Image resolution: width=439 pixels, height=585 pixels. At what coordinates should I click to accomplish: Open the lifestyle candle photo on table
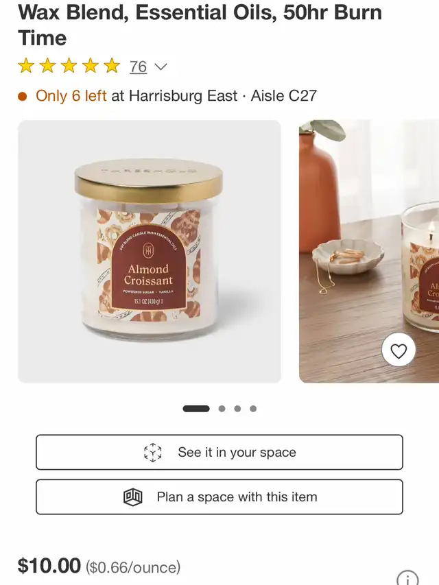coord(369,252)
